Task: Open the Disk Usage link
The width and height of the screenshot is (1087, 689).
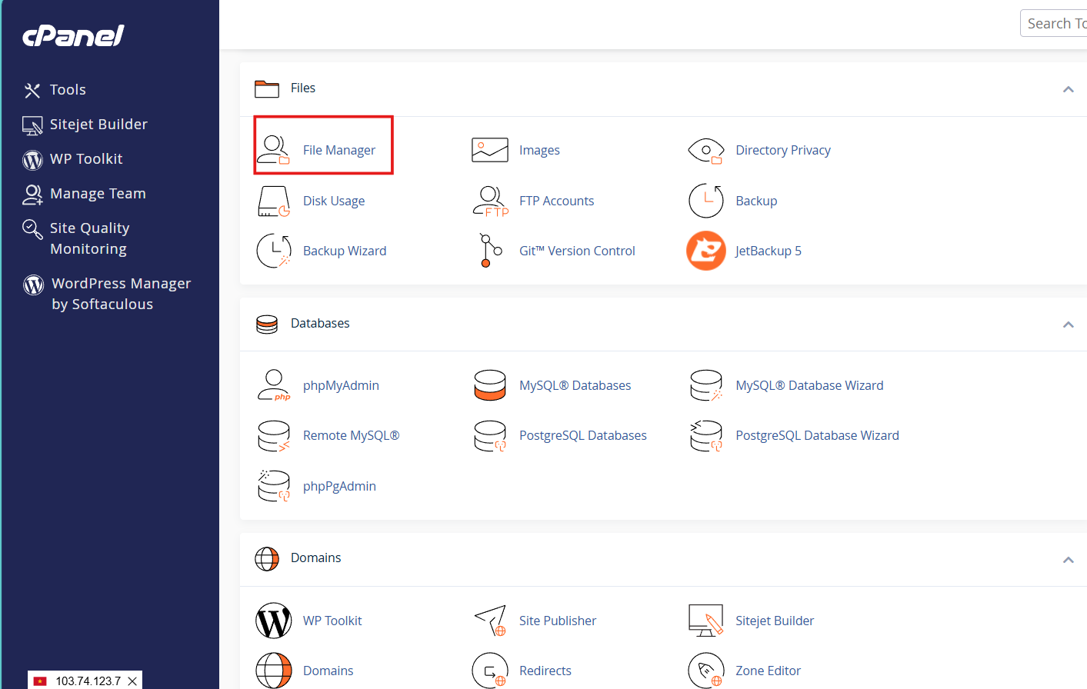Action: click(334, 201)
